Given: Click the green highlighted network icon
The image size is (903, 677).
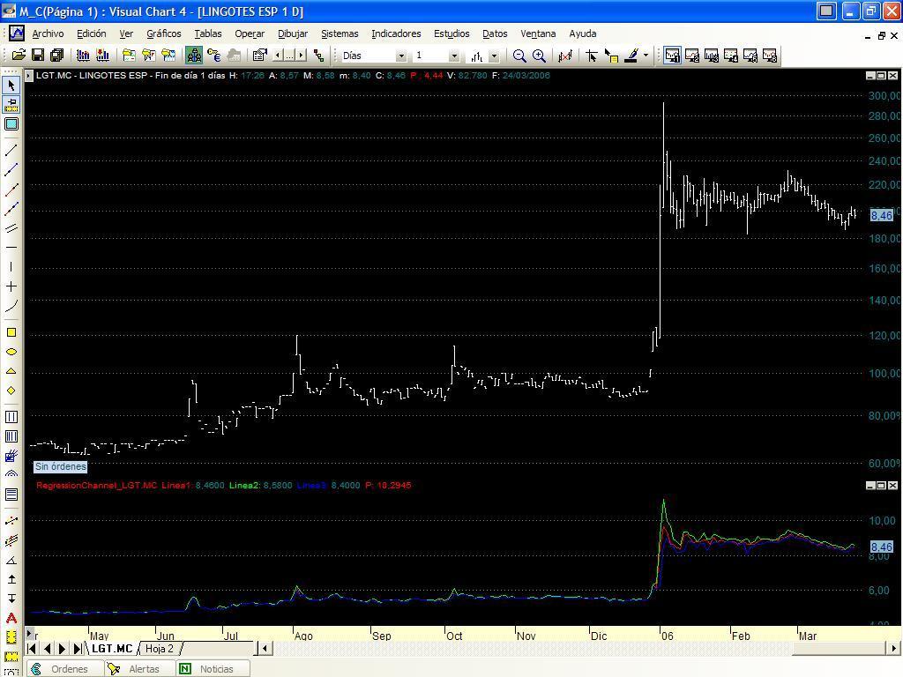Looking at the screenshot, I should point(194,56).
